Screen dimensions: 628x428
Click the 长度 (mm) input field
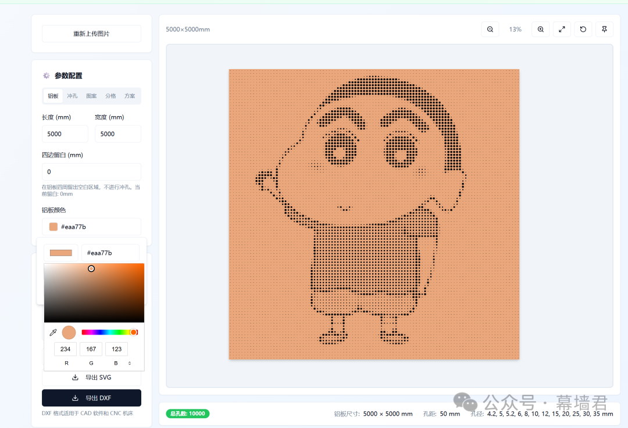click(x=65, y=134)
